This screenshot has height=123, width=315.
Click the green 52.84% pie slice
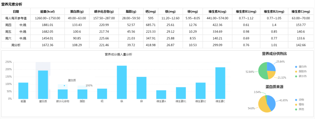tap(262, 71)
